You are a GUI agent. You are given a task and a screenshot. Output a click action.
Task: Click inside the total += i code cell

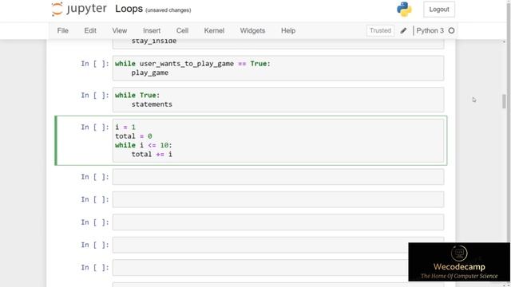point(278,140)
